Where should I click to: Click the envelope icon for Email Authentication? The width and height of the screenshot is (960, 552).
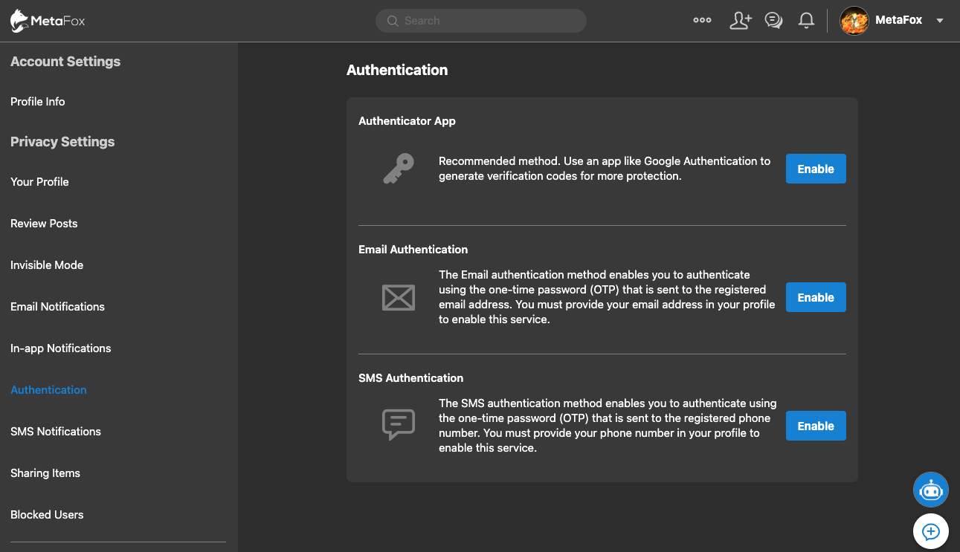(x=399, y=298)
